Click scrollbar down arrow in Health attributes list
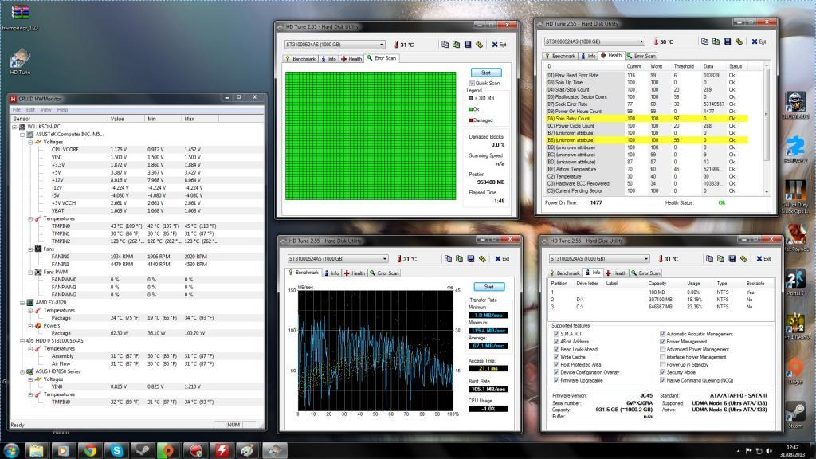Screen dimensions: 816x459 tap(767, 192)
